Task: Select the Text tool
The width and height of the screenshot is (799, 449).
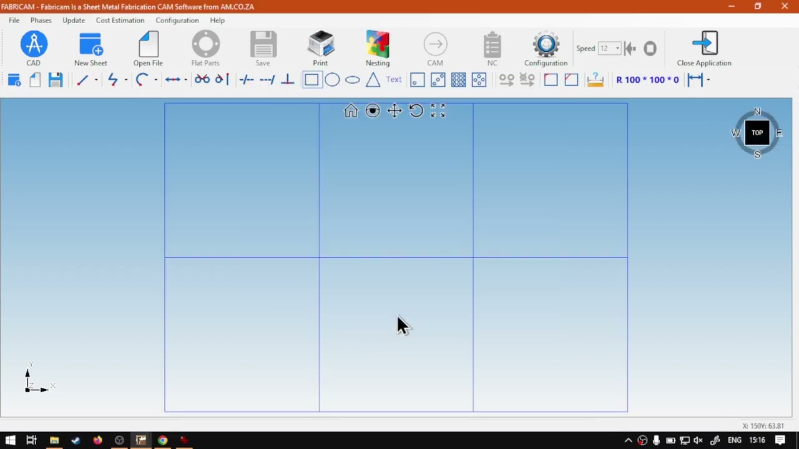Action: tap(394, 79)
